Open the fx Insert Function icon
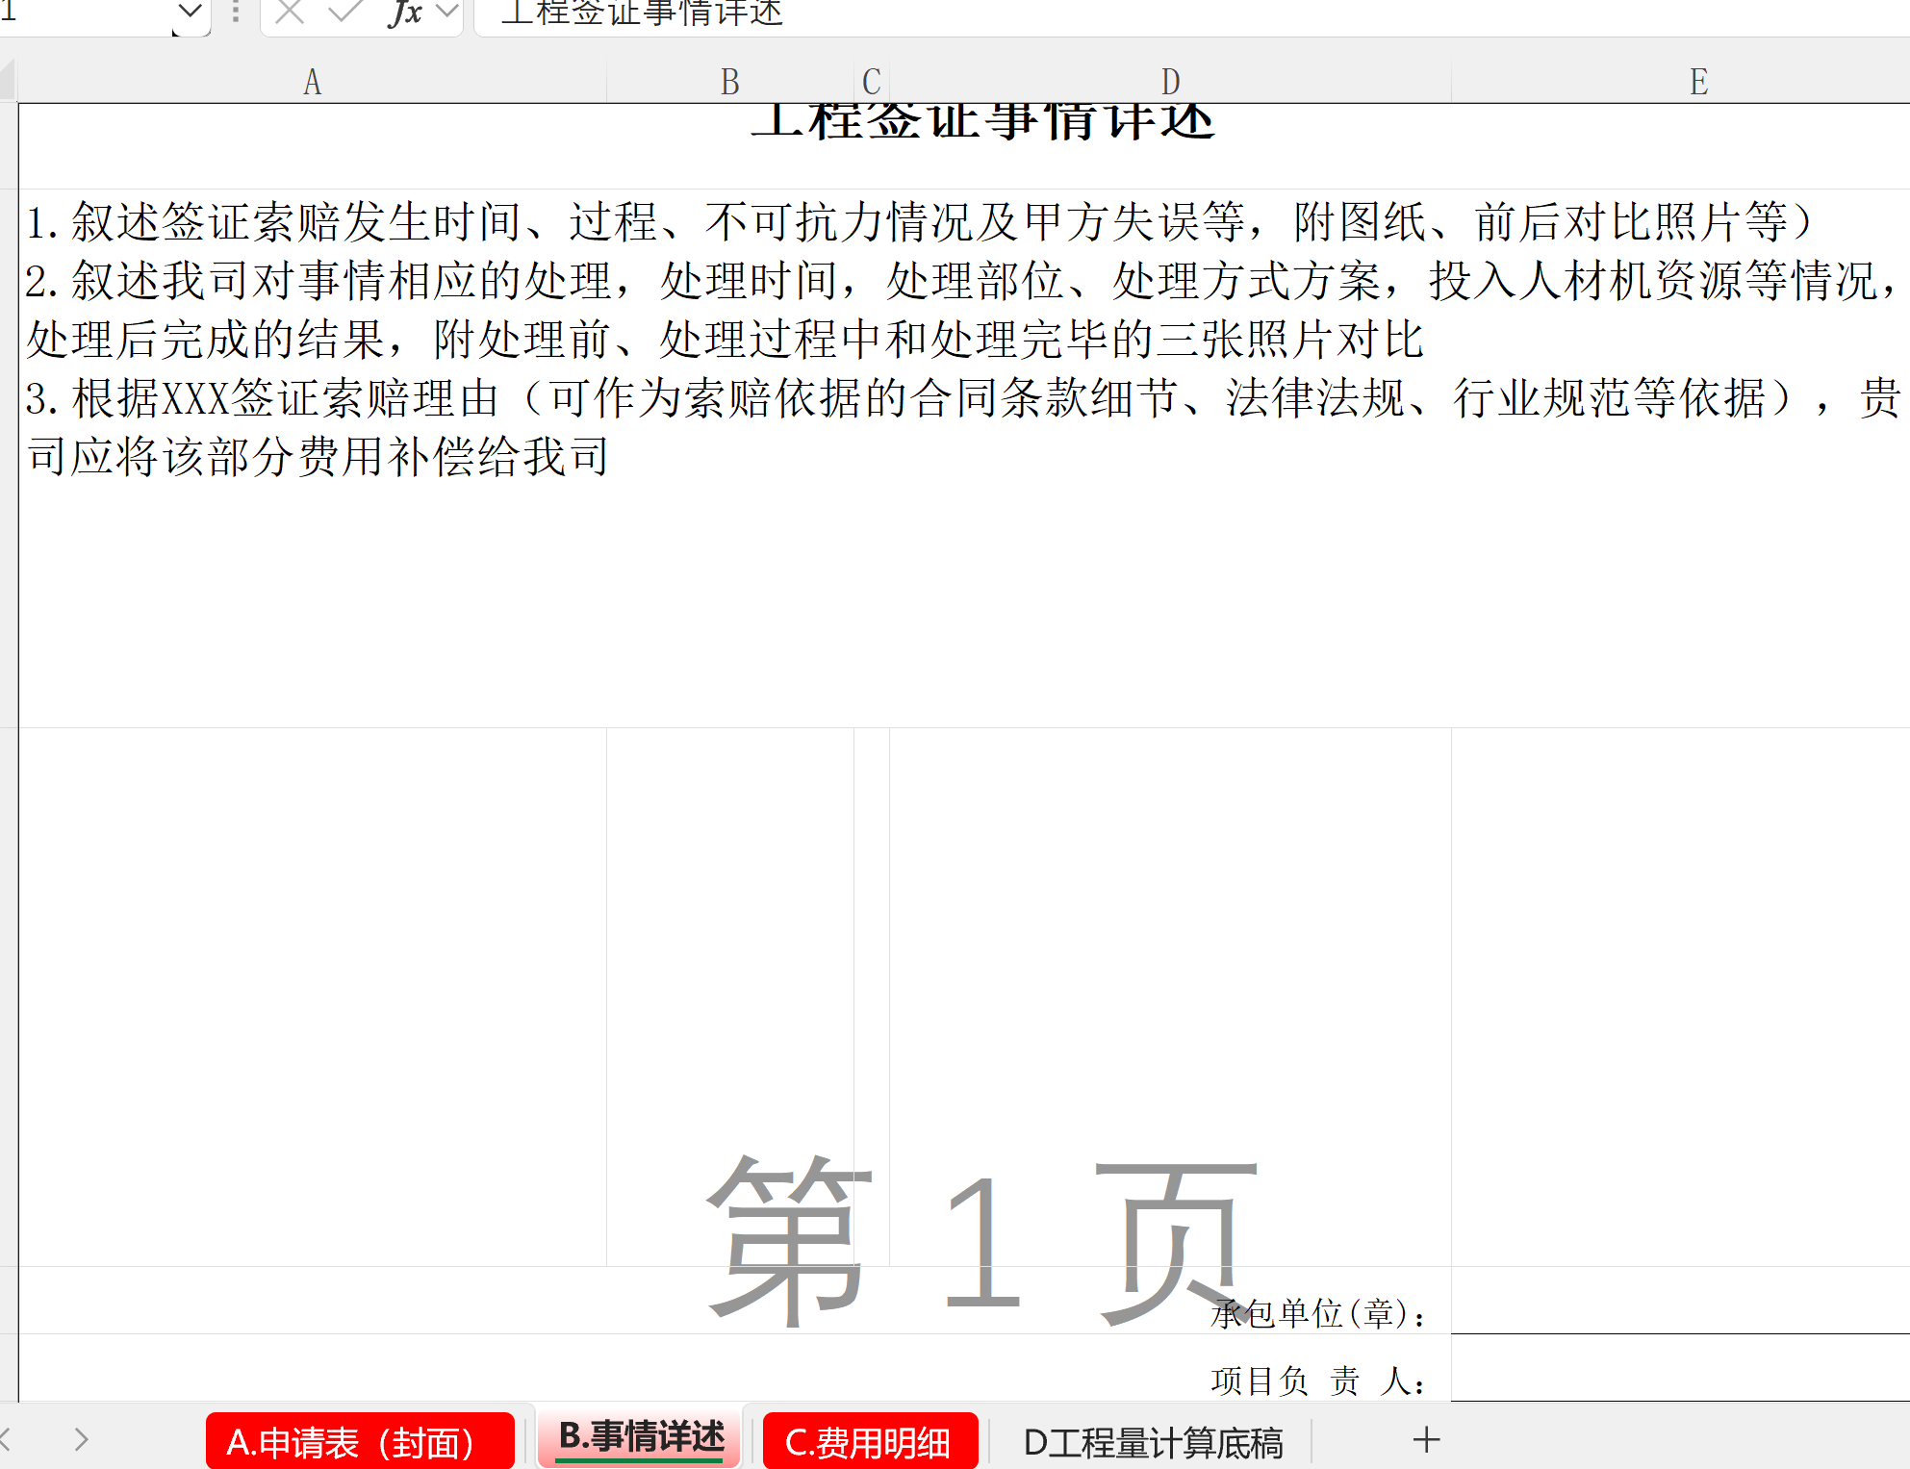This screenshot has width=1910, height=1469. pyautogui.click(x=406, y=13)
